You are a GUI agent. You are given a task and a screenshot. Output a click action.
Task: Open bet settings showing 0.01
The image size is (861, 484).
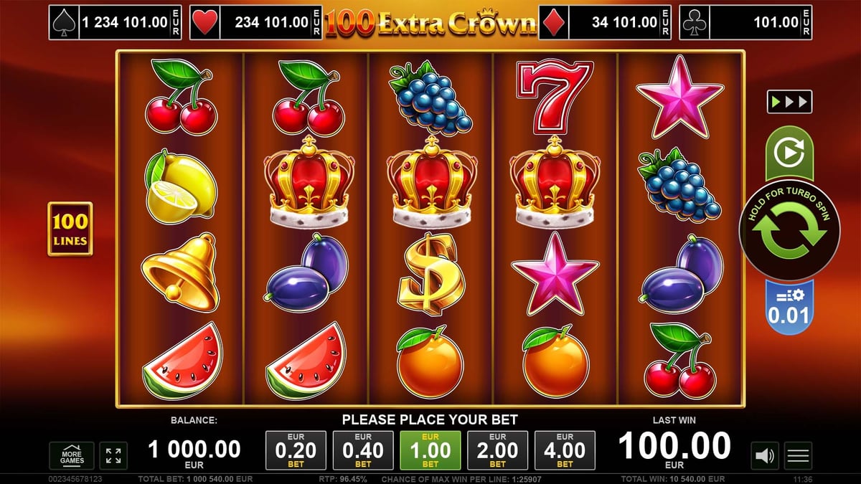[x=789, y=307]
